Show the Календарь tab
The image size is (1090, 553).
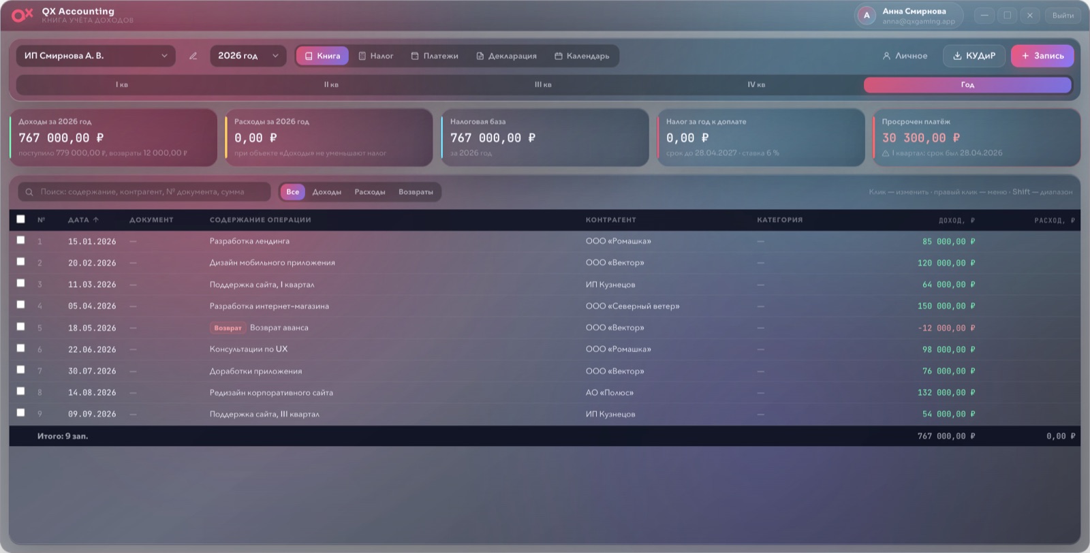click(582, 56)
